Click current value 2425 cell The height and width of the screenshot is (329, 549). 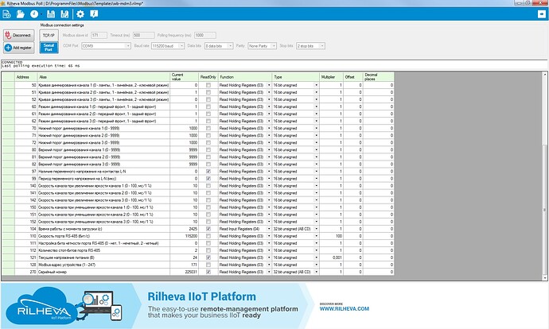pos(184,229)
